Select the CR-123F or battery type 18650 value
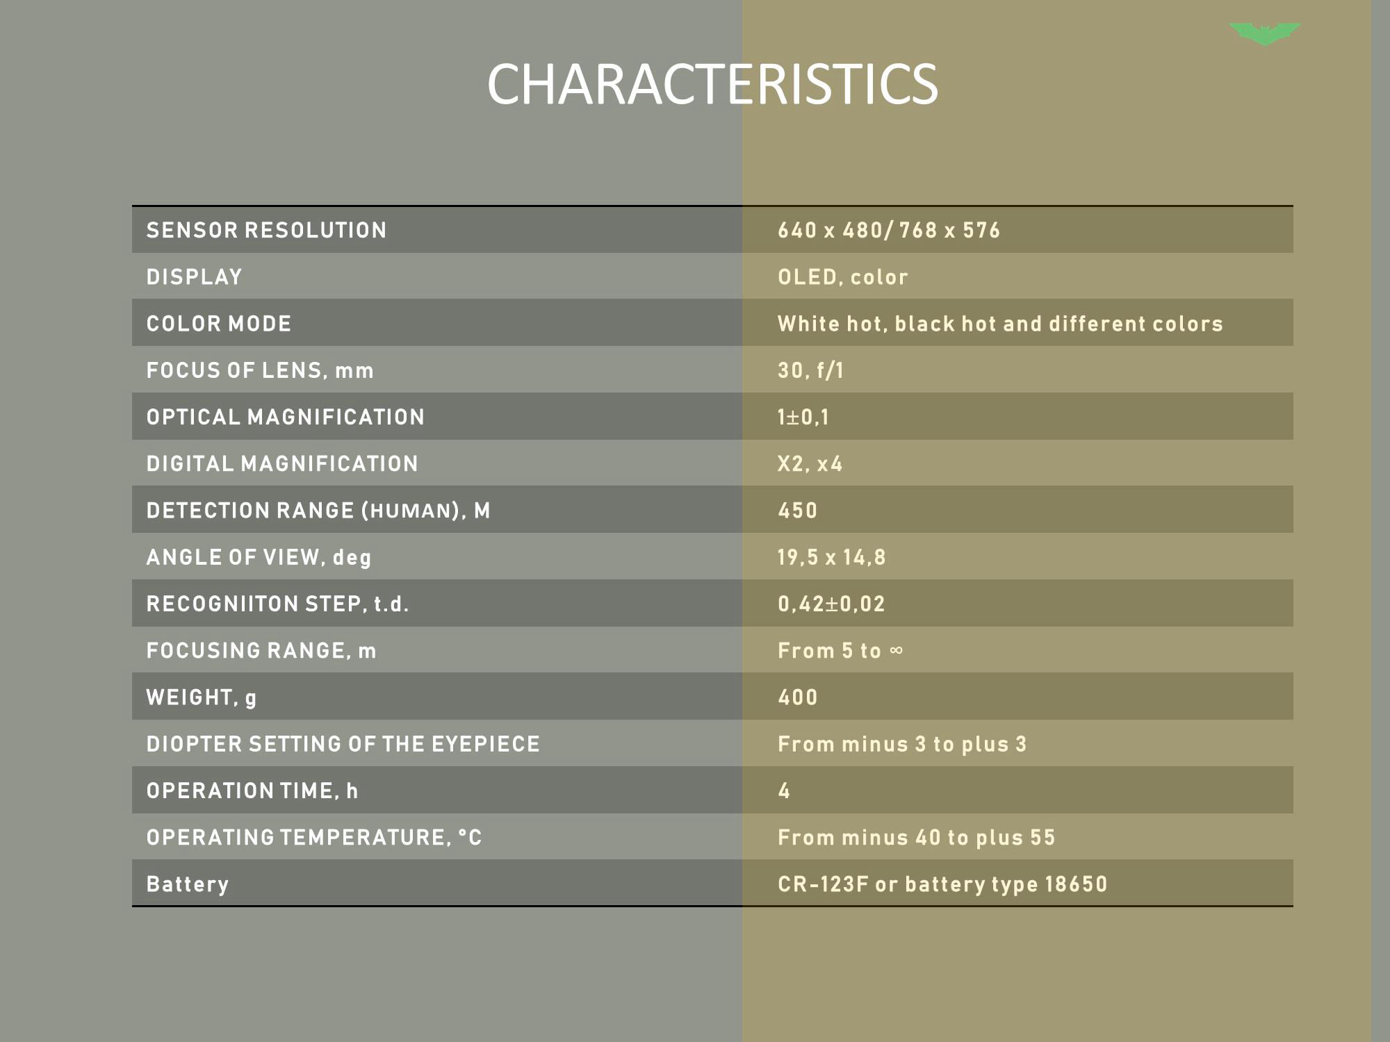1390x1042 pixels. (942, 884)
